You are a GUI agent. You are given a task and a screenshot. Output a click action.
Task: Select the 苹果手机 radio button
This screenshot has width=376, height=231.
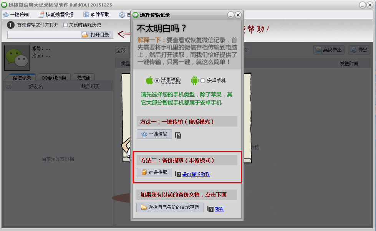point(157,81)
